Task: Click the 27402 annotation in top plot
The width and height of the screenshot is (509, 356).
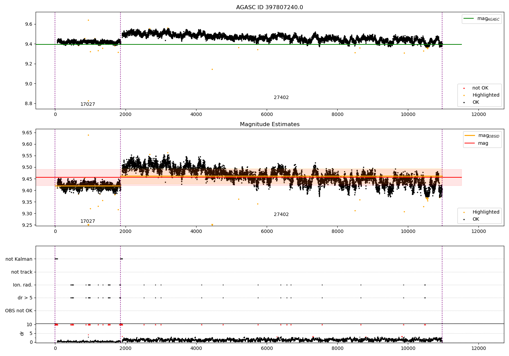Action: 281,98
